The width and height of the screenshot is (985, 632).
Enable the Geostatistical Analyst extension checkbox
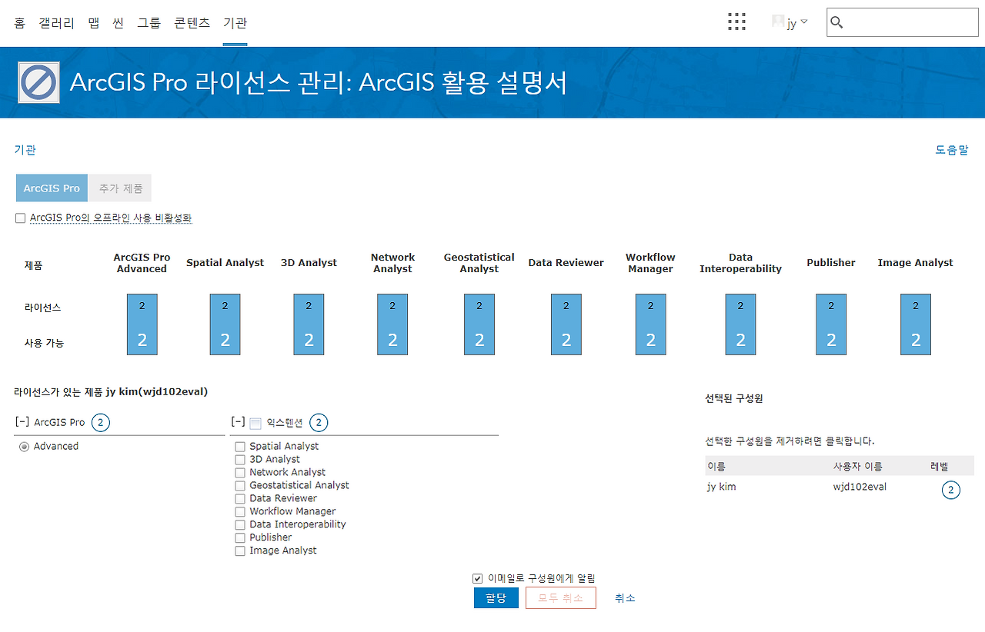[240, 486]
